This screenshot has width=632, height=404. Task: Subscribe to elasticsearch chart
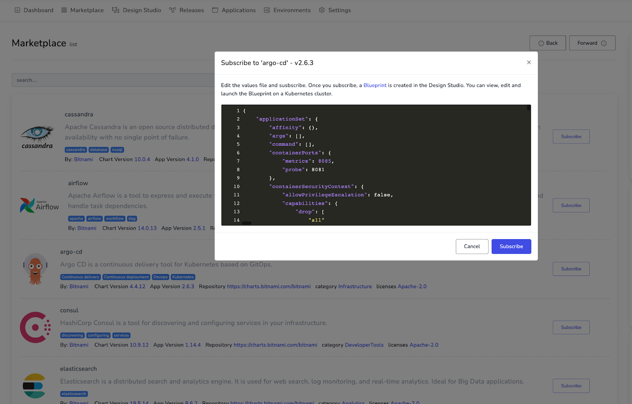pos(571,386)
